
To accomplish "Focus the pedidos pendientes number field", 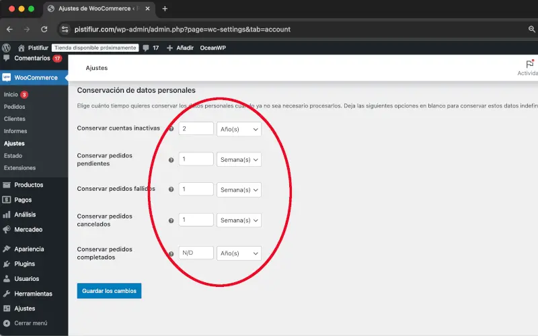I will pyautogui.click(x=196, y=159).
